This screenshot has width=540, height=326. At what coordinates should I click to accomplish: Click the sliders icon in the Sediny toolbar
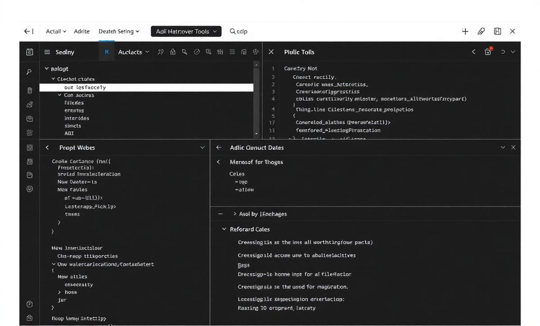[220, 52]
